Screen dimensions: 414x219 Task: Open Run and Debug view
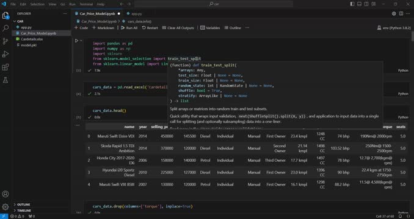pyautogui.click(x=5, y=54)
